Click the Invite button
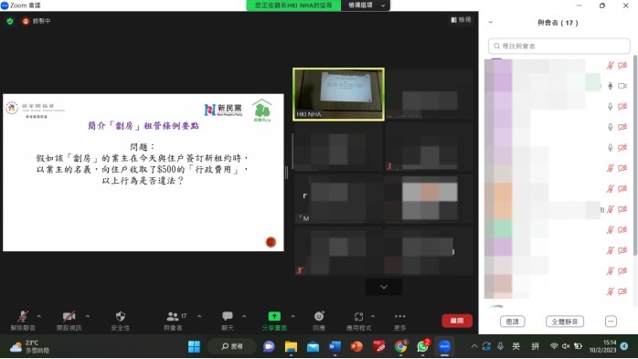The image size is (638, 359). pyautogui.click(x=512, y=322)
